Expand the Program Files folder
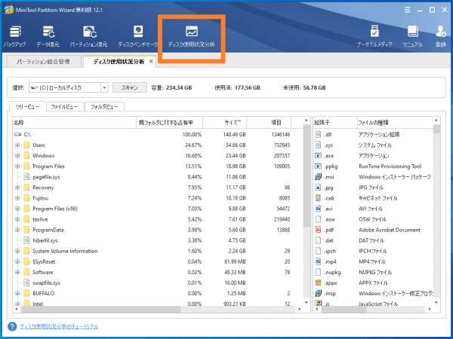Viewport: 453px width, 339px height. pos(17,166)
